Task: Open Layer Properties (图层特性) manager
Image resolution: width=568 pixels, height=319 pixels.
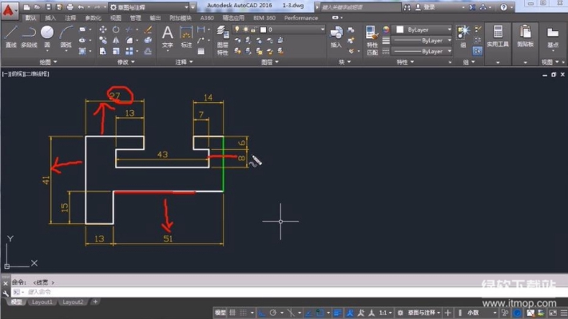Action: pos(222,40)
